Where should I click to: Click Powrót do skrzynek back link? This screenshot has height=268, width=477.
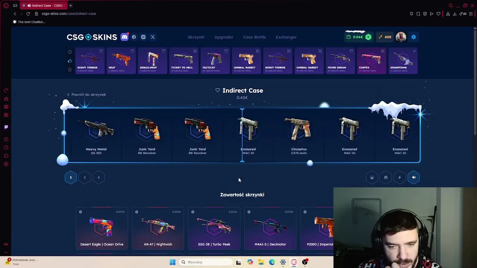pos(86,95)
